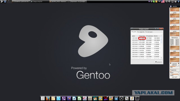This screenshot has width=180, height=101.
Task: Open LibreOffice Calc from the dock
Action: tap(79, 98)
